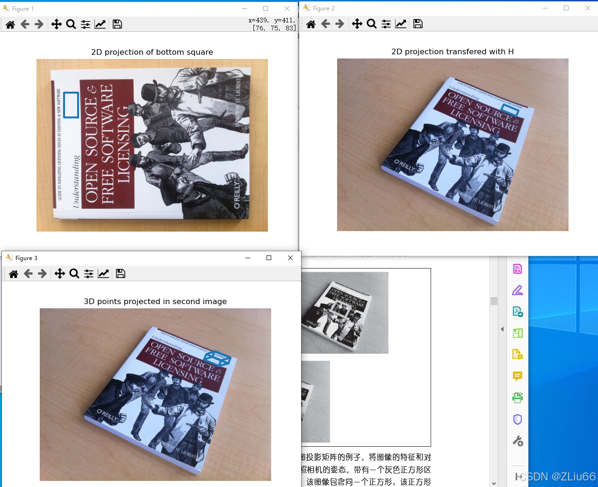The height and width of the screenshot is (487, 598).
Task: Save Figure 2 using the floppy icon
Action: (x=418, y=24)
